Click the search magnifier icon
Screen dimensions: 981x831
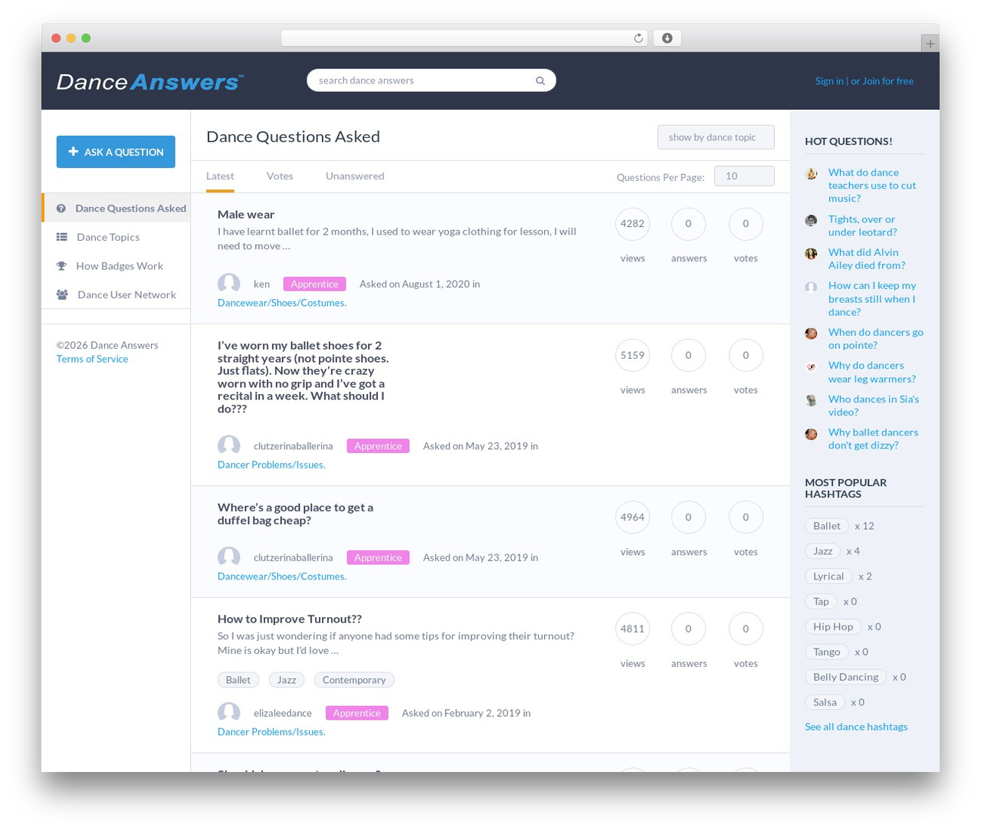pyautogui.click(x=540, y=80)
